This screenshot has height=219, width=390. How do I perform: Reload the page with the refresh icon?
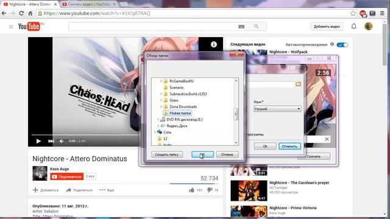[21, 13]
